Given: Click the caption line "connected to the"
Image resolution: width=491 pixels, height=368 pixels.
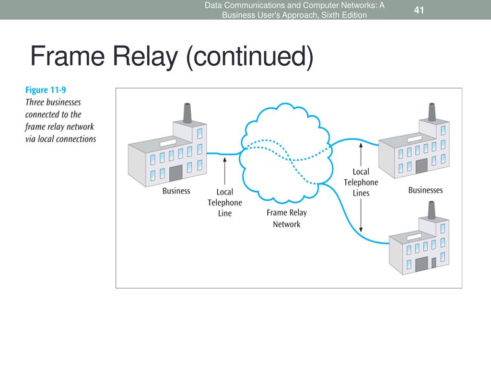Looking at the screenshot, I should [53, 115].
